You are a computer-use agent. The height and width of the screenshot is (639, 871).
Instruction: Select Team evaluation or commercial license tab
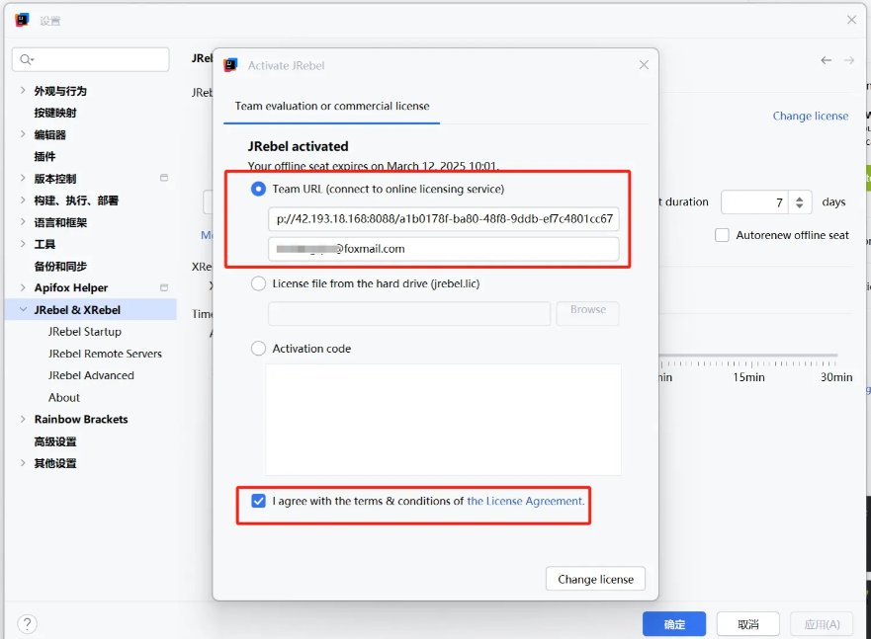(332, 106)
